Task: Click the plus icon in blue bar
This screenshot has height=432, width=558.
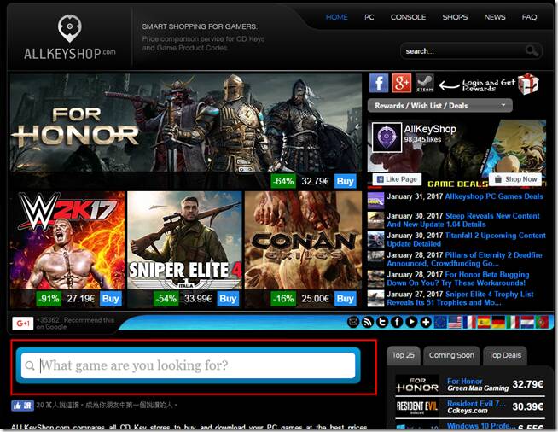Action: click(x=426, y=323)
